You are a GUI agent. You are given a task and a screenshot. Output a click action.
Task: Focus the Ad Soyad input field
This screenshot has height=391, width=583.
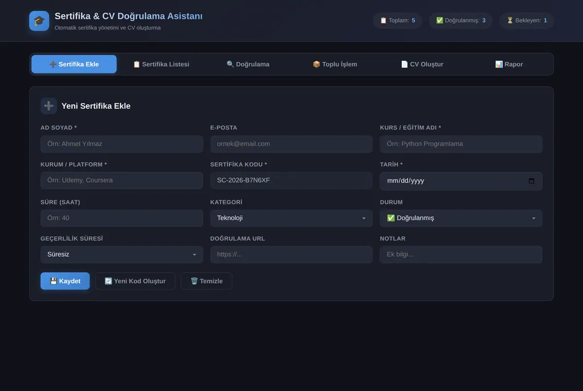(x=122, y=144)
